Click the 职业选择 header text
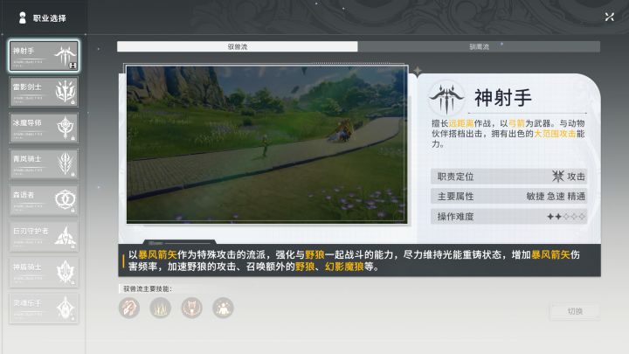 [x=49, y=18]
